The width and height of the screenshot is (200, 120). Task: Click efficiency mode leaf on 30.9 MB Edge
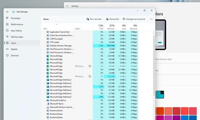pos(90,76)
